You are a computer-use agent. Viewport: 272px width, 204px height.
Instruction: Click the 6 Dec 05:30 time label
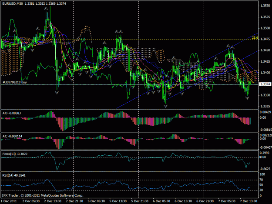pos(161,201)
